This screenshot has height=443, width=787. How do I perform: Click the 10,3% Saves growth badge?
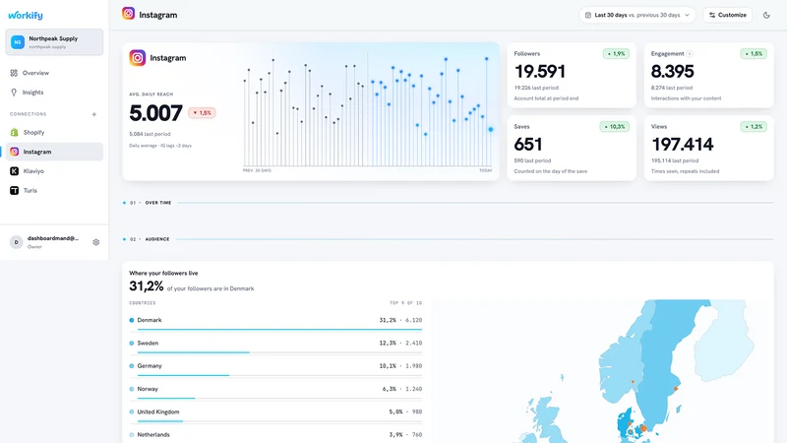coord(614,127)
